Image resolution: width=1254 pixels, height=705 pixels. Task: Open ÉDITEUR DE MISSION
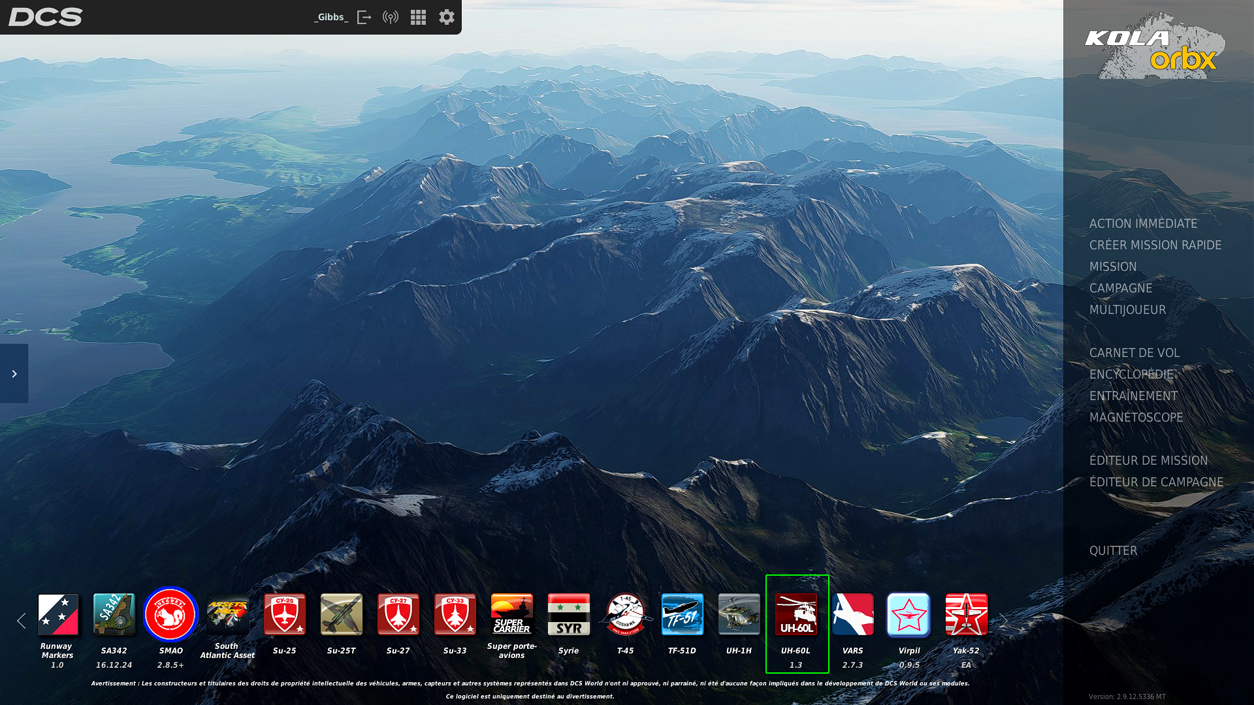click(x=1148, y=461)
